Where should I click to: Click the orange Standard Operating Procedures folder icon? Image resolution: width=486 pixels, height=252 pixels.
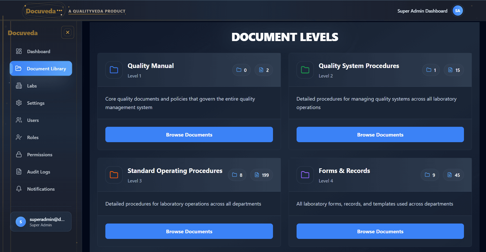point(114,175)
